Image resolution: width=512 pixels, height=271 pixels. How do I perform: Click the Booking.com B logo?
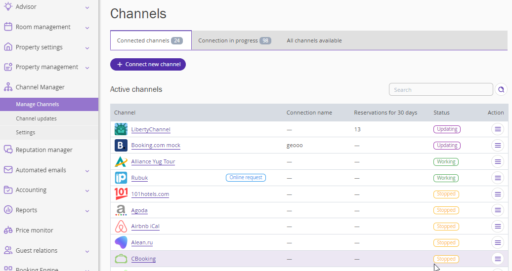(x=121, y=145)
